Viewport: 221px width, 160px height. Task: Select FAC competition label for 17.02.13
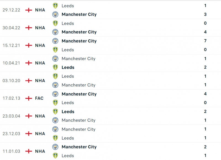[x=39, y=98]
